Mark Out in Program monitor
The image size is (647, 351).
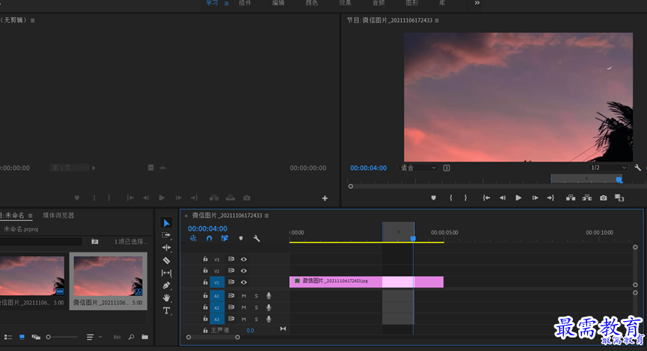(x=465, y=198)
